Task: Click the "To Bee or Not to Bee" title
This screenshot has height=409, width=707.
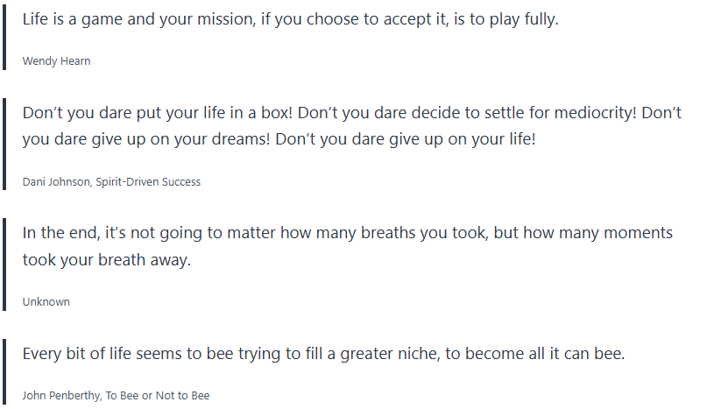Action: [158, 396]
